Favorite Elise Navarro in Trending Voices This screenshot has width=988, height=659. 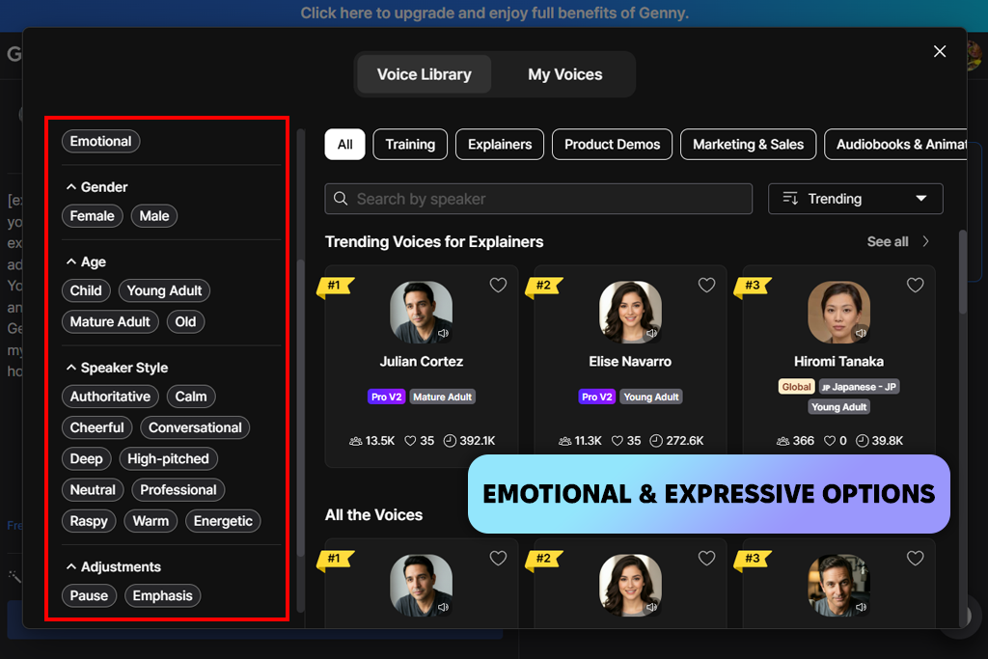tap(706, 285)
